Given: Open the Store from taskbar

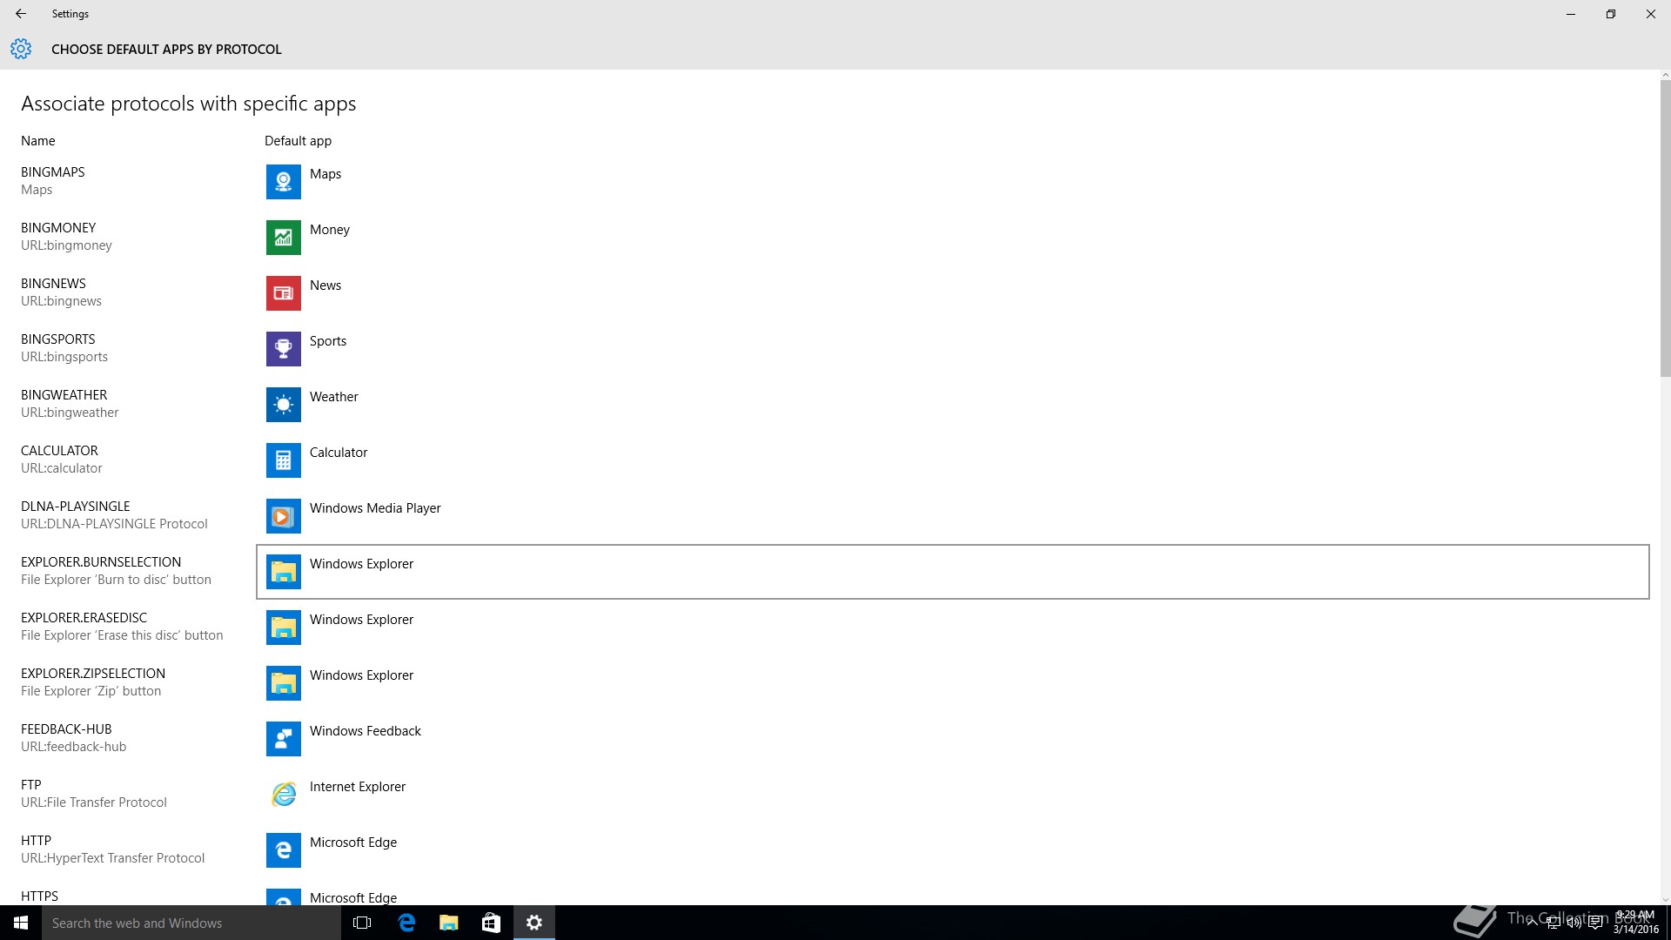Looking at the screenshot, I should click(x=491, y=923).
